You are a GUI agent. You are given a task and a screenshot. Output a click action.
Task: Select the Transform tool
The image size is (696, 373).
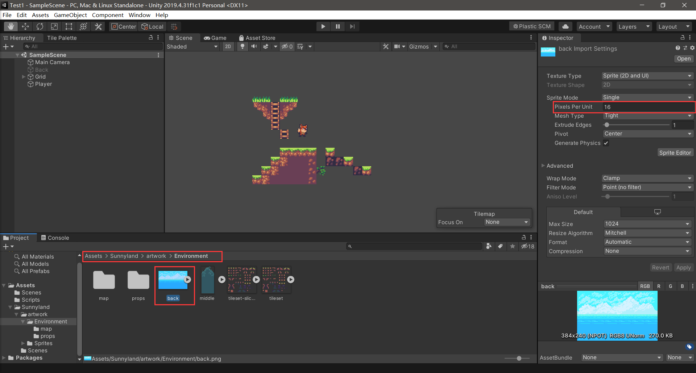(83, 26)
